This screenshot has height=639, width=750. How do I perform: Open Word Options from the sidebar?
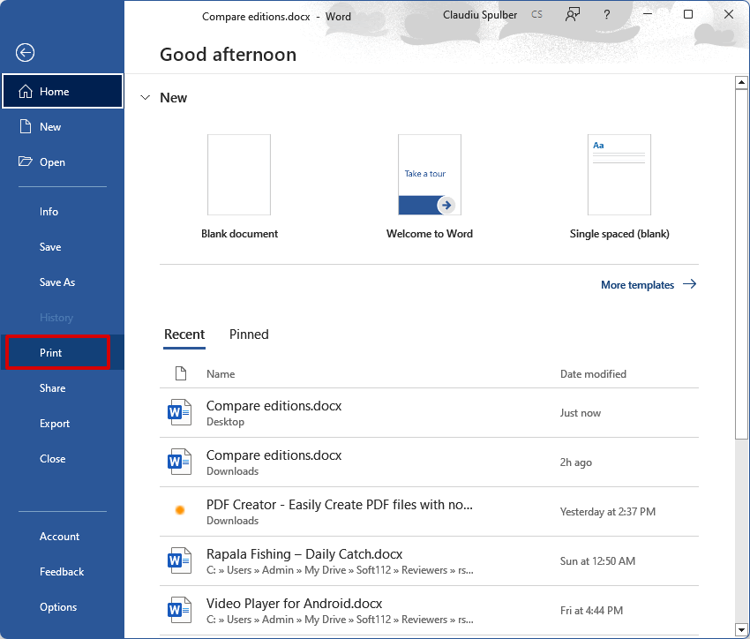coord(58,606)
